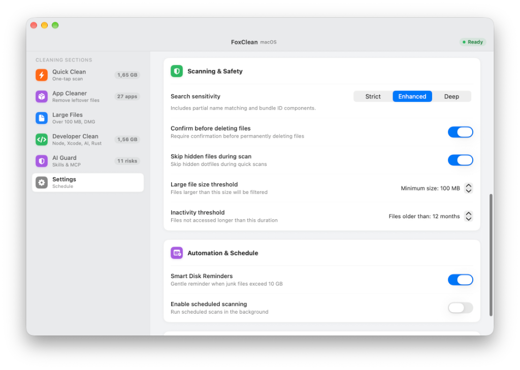Click the Automation & Schedule heading

tap(223, 253)
